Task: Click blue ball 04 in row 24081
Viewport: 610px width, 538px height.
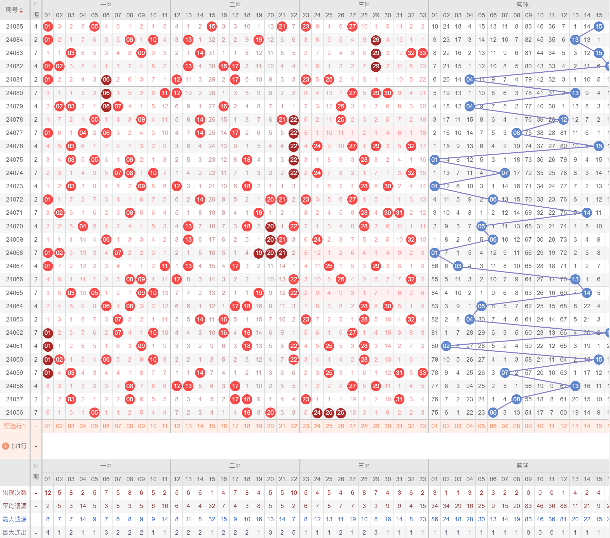Action: 470,80
